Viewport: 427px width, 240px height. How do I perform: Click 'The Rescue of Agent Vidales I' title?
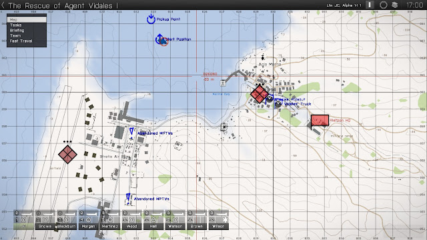click(x=63, y=5)
